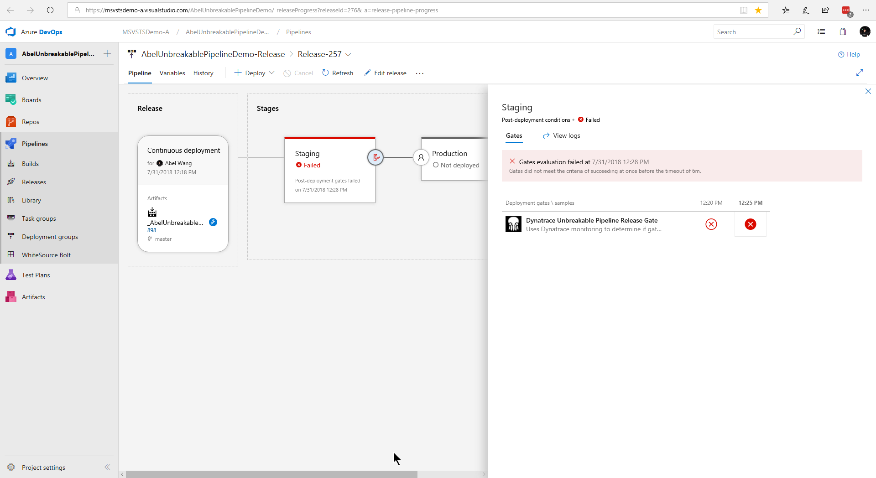
Task: Click the Refresh button
Action: (x=338, y=73)
